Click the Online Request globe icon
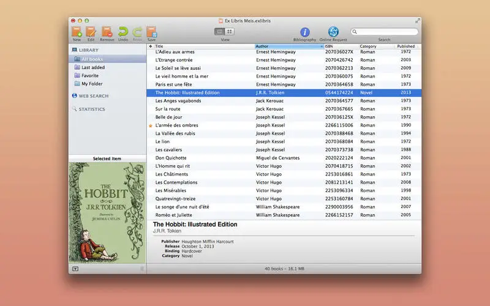490x306 pixels. [x=333, y=32]
